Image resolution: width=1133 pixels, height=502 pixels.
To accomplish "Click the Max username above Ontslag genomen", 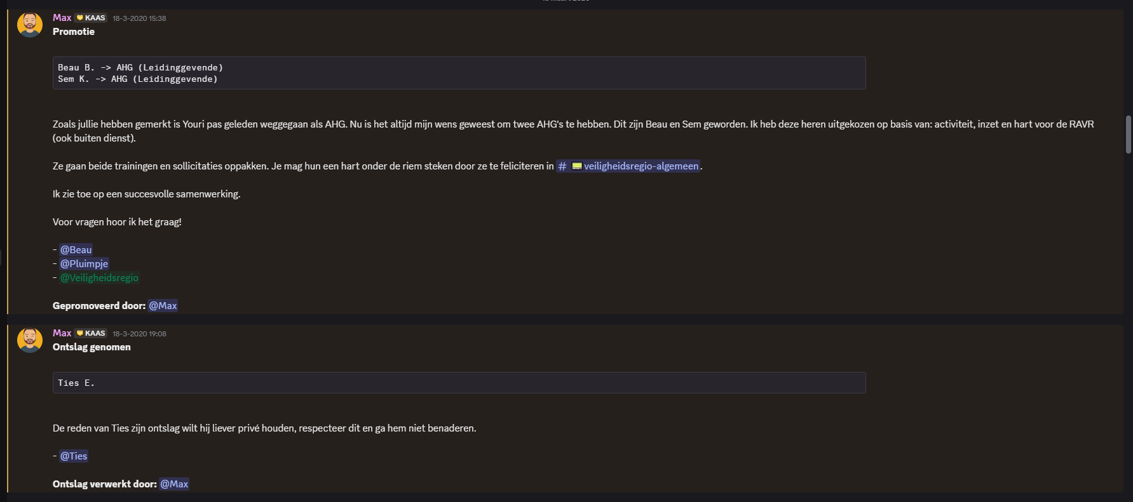I will (x=62, y=333).
